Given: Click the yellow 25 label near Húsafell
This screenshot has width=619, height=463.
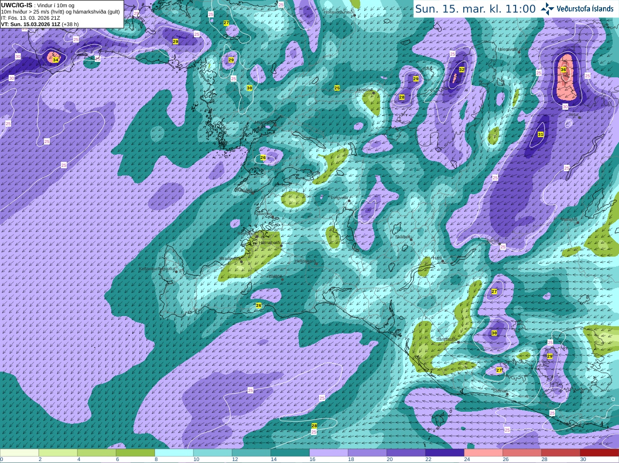Looking at the screenshot, I should (337, 88).
